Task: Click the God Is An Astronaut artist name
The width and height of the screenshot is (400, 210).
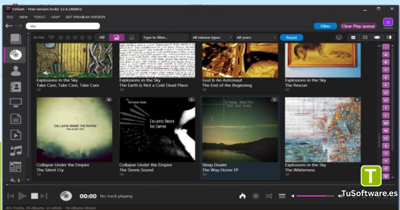Action: 222,80
